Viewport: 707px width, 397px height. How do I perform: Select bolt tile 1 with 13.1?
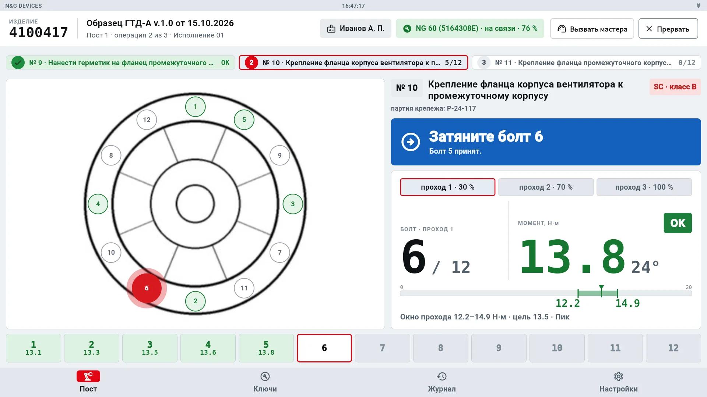tap(34, 348)
